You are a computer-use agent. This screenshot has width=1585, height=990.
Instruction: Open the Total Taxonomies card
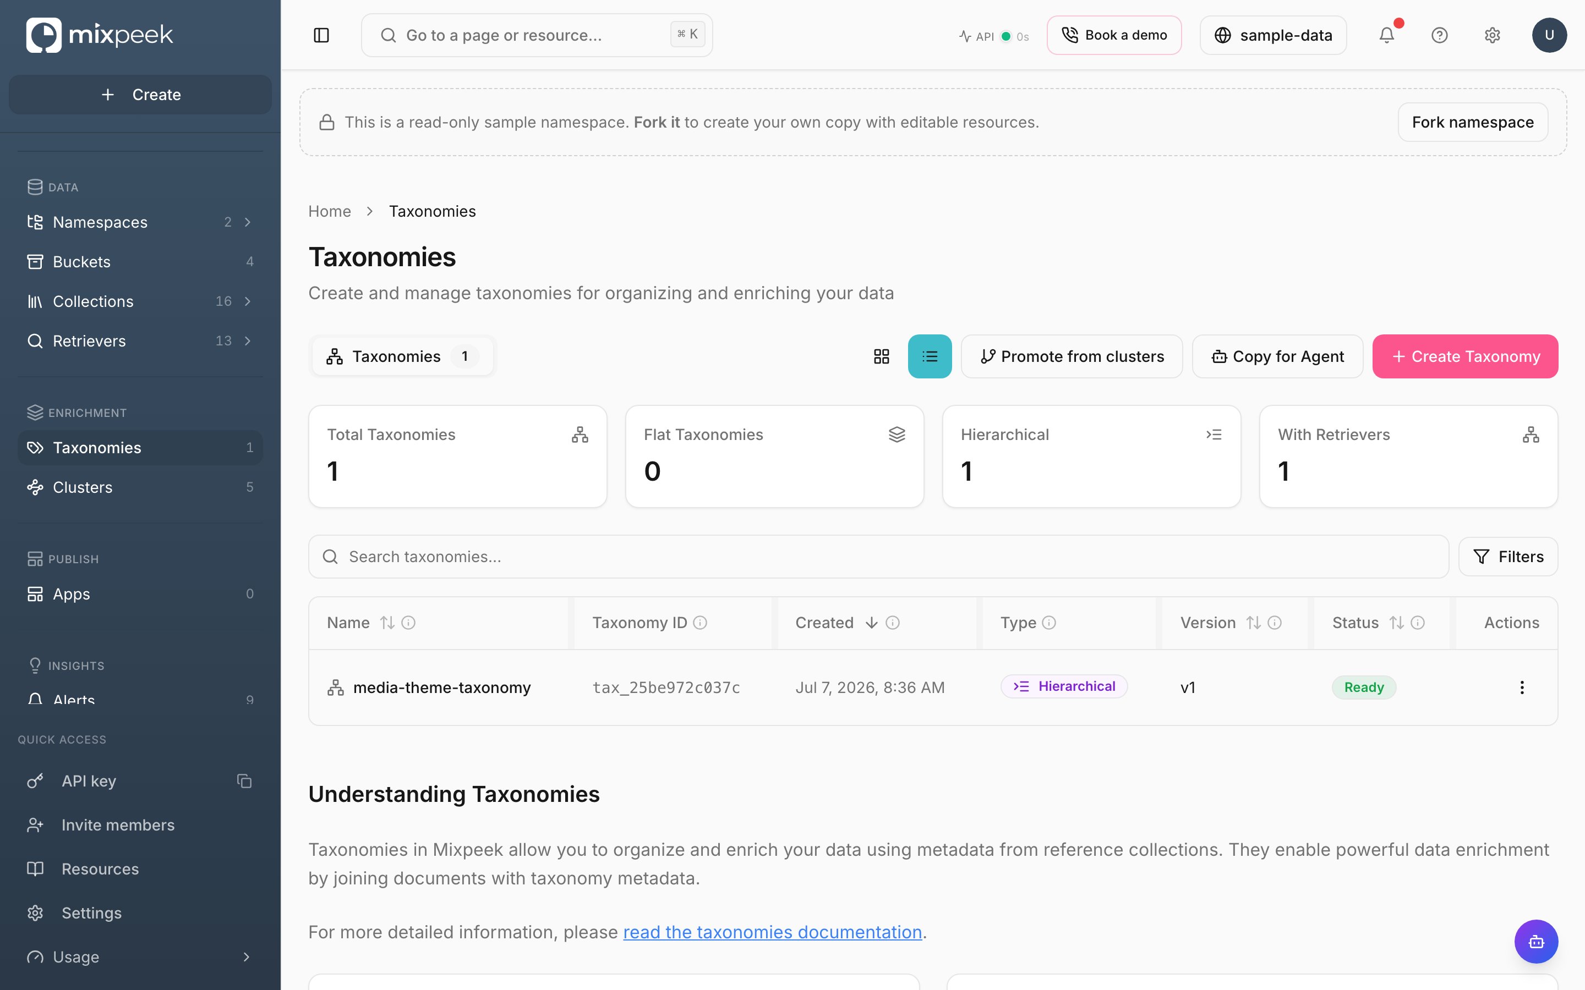click(457, 457)
